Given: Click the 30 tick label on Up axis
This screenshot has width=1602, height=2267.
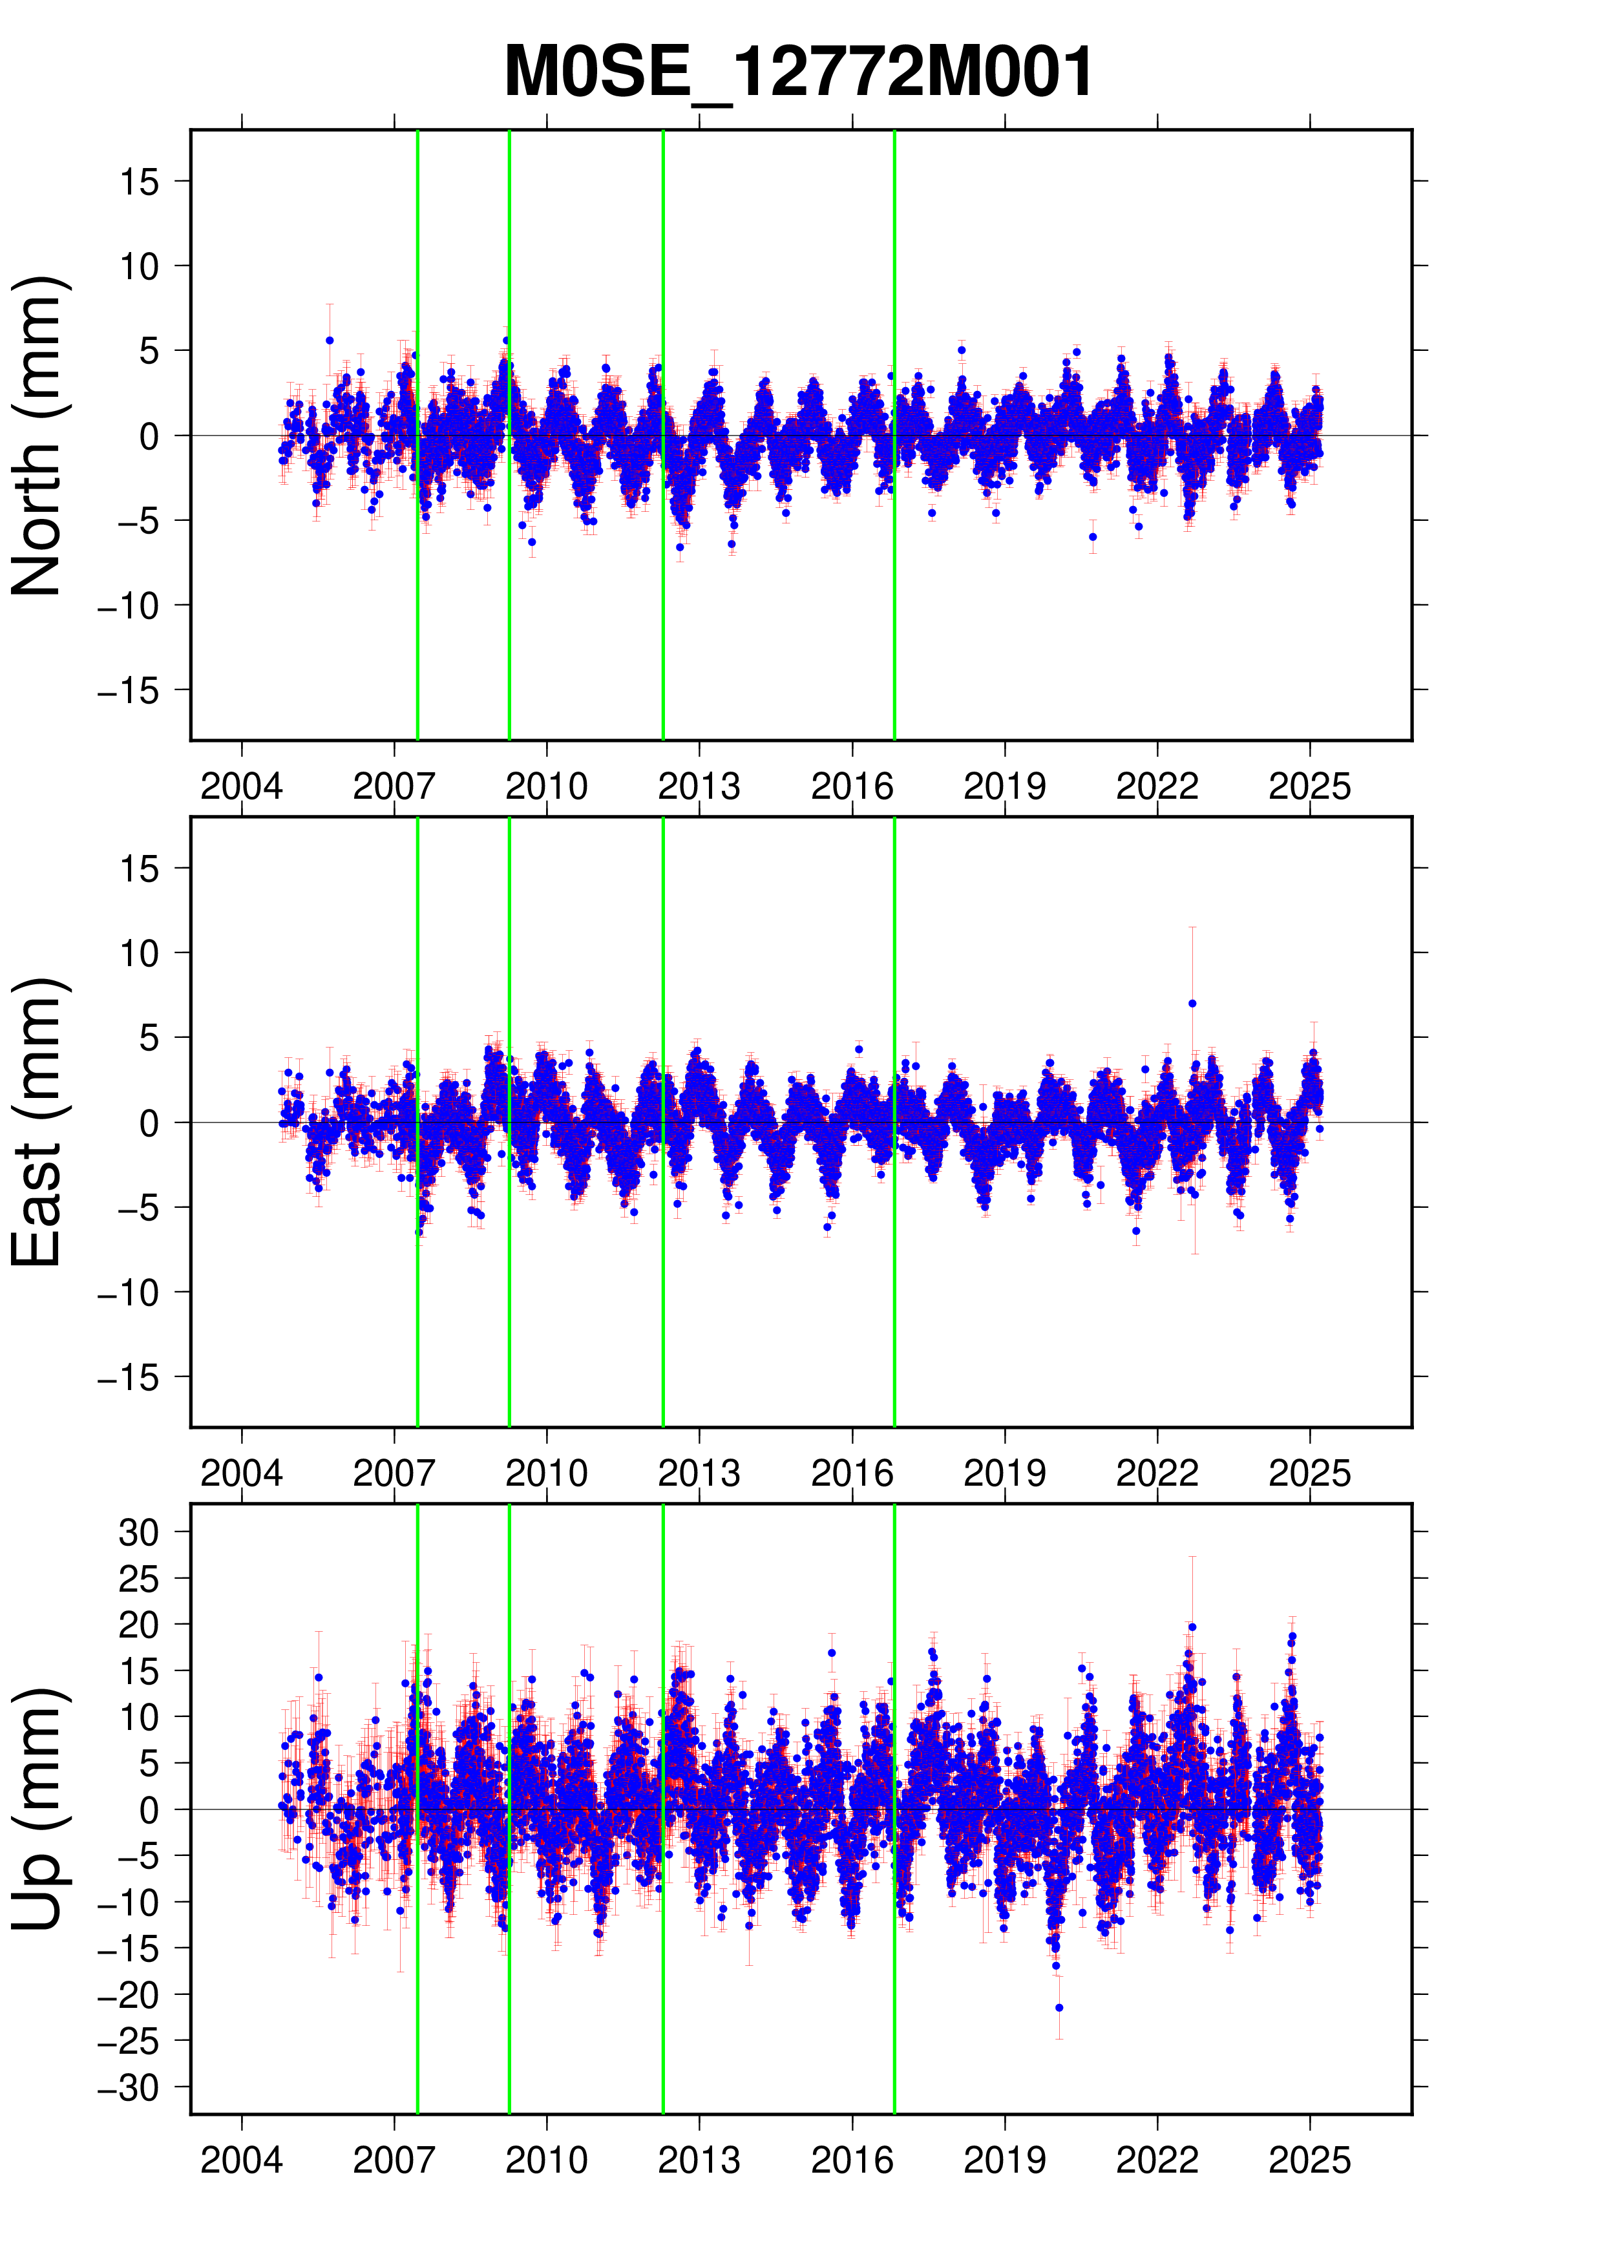Looking at the screenshot, I should pyautogui.click(x=139, y=1532).
